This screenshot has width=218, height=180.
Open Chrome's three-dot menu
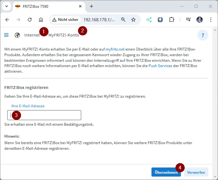(x=211, y=20)
